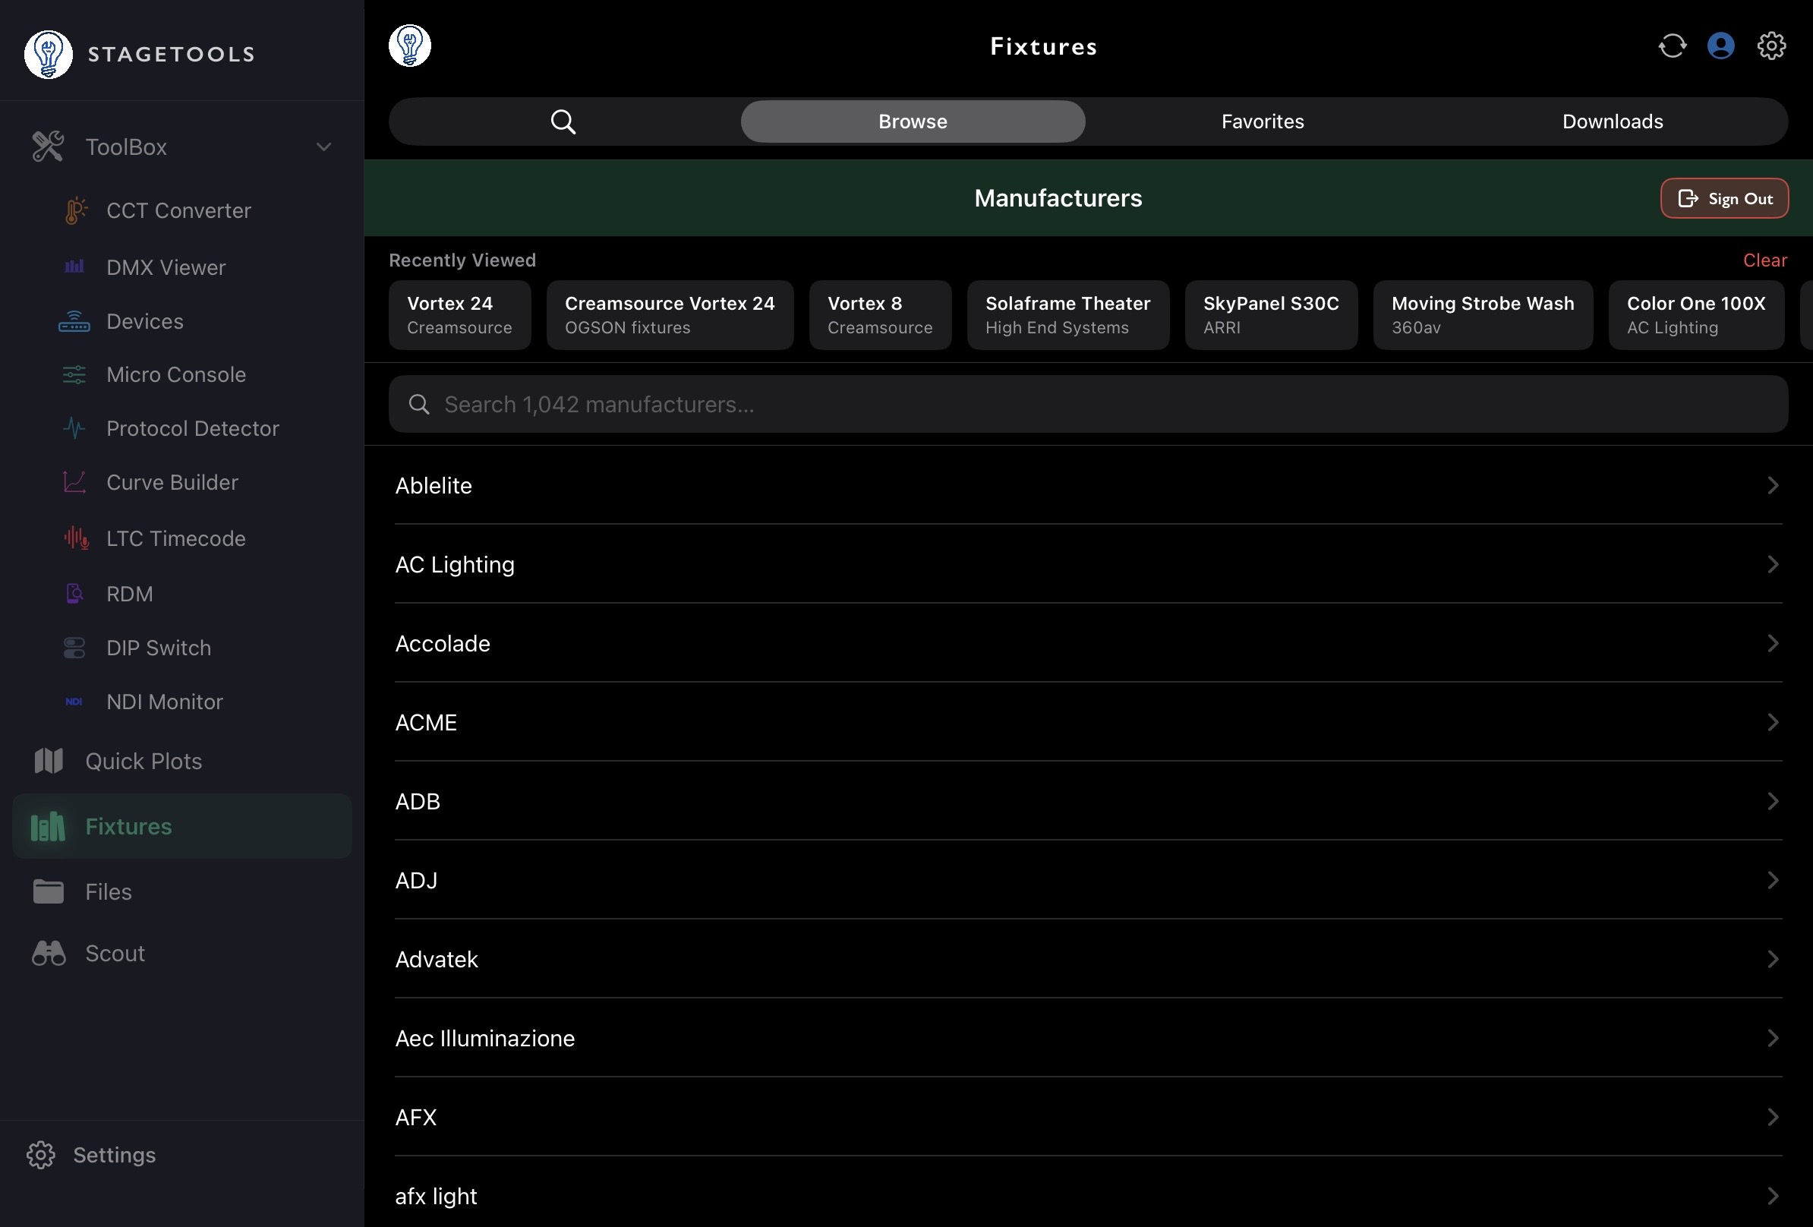Click the Sign Out arrow icon
1813x1227 pixels.
tap(1688, 198)
